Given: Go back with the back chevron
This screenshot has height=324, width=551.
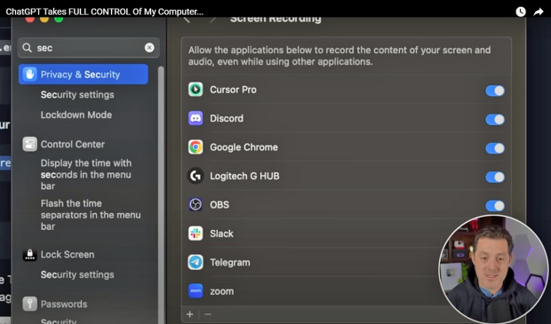Looking at the screenshot, I should pyautogui.click(x=187, y=20).
